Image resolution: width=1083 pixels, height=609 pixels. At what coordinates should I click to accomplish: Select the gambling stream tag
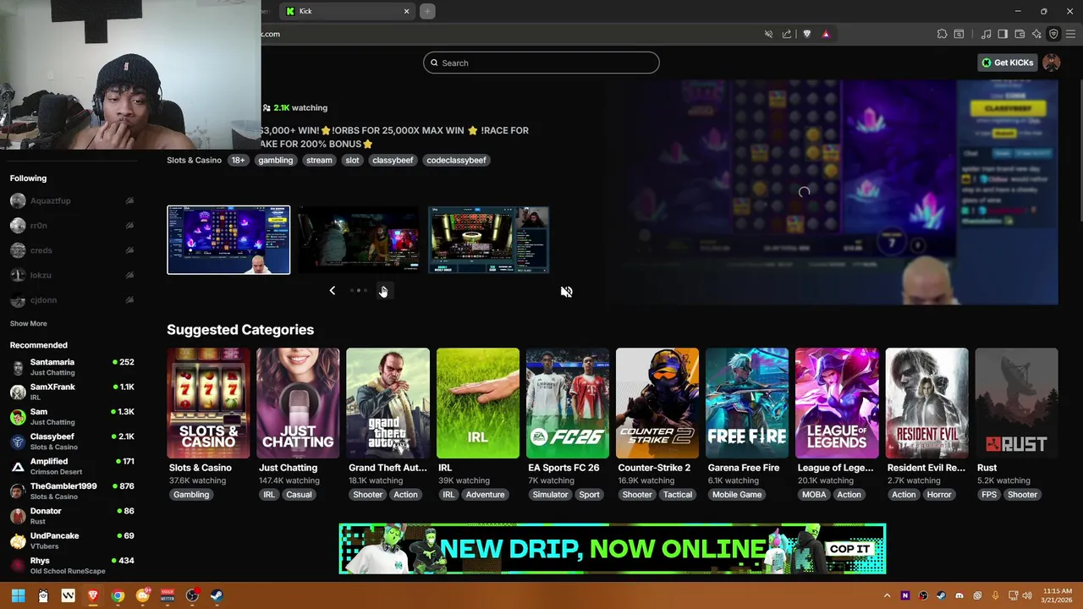276,160
